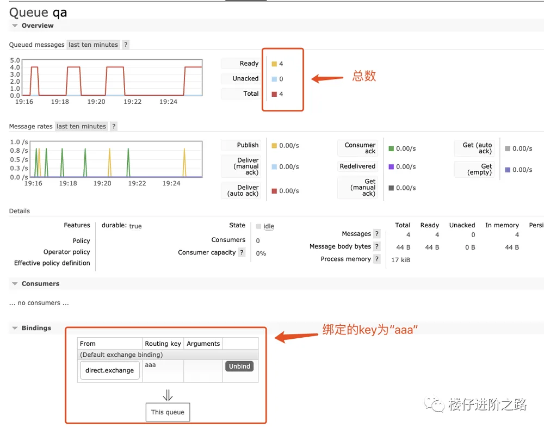Change Queued messages 'last ten minutes' range
The height and width of the screenshot is (428, 544).
[93, 45]
